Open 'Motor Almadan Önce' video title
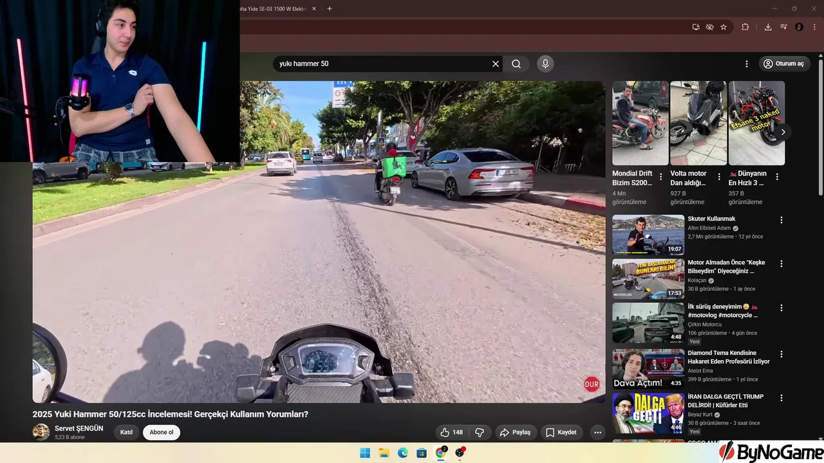Viewport: 824px width, 463px height. 726,267
